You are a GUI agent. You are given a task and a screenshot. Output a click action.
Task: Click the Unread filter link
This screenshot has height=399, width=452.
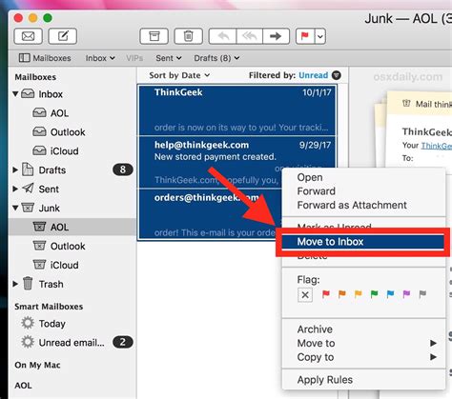point(313,75)
